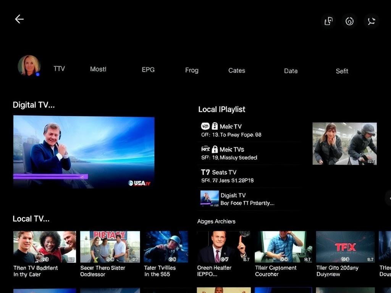Viewport: 391px width, 293px height.
Task: Click the purple progress bar in Digital TV preview
Action: (x=50, y=177)
